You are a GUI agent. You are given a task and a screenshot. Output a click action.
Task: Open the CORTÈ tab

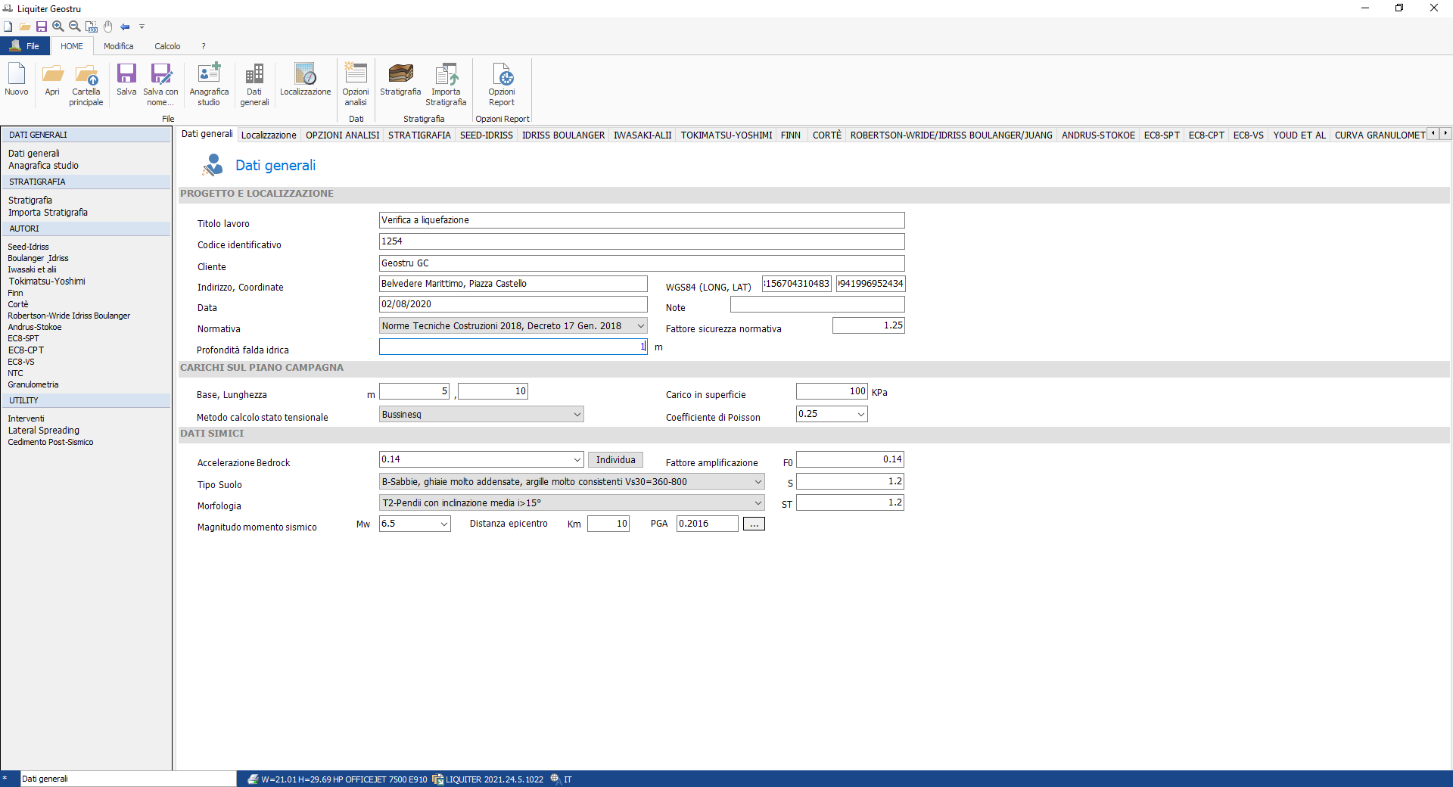826,135
